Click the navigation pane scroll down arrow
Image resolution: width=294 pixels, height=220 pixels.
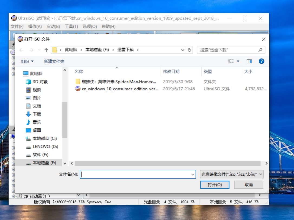click(65, 164)
